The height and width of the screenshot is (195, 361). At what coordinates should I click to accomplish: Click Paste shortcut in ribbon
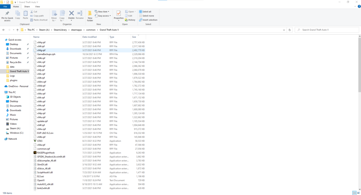(39, 20)
